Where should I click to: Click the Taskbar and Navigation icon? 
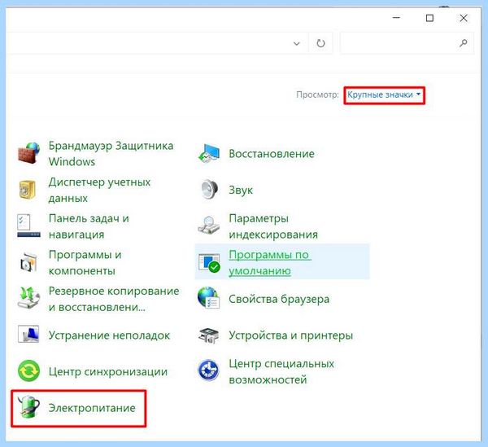tap(28, 226)
